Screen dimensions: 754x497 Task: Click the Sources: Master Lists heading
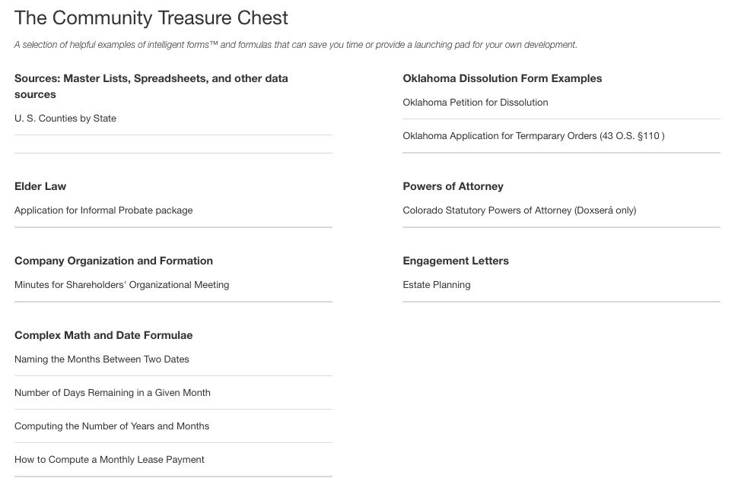pyautogui.click(x=151, y=87)
